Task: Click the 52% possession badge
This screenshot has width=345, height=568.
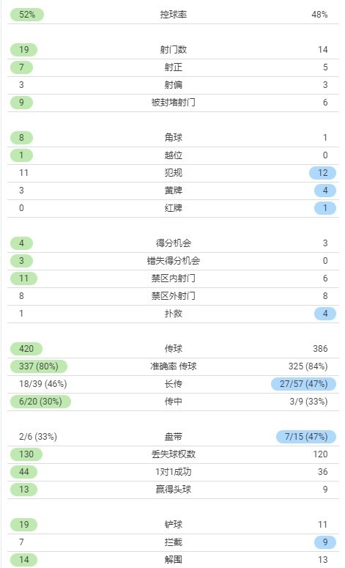Action: click(27, 15)
